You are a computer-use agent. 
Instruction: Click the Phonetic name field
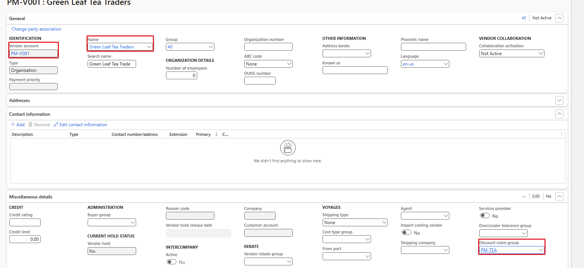[433, 47]
